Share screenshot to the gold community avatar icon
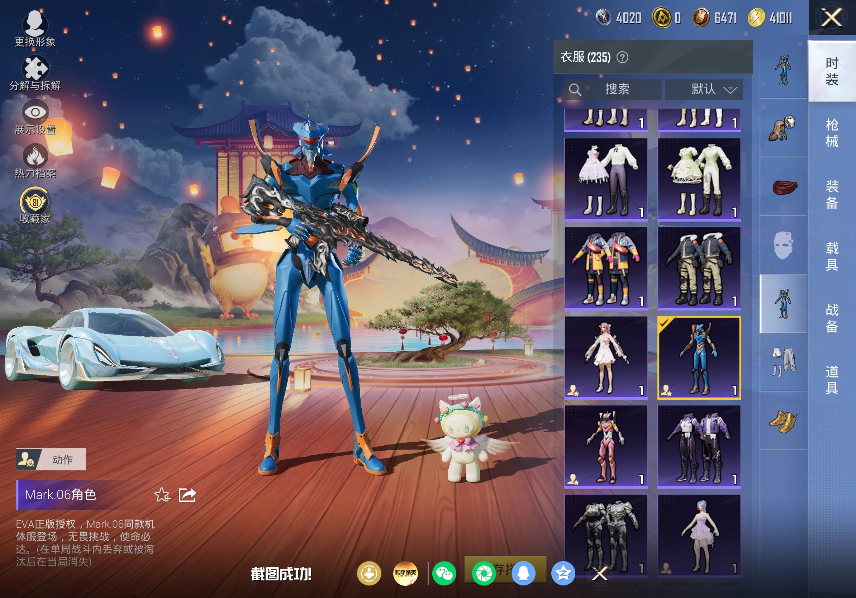This screenshot has height=598, width=856. 369,573
